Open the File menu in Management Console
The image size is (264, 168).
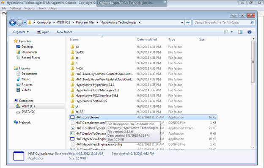pos(4,8)
